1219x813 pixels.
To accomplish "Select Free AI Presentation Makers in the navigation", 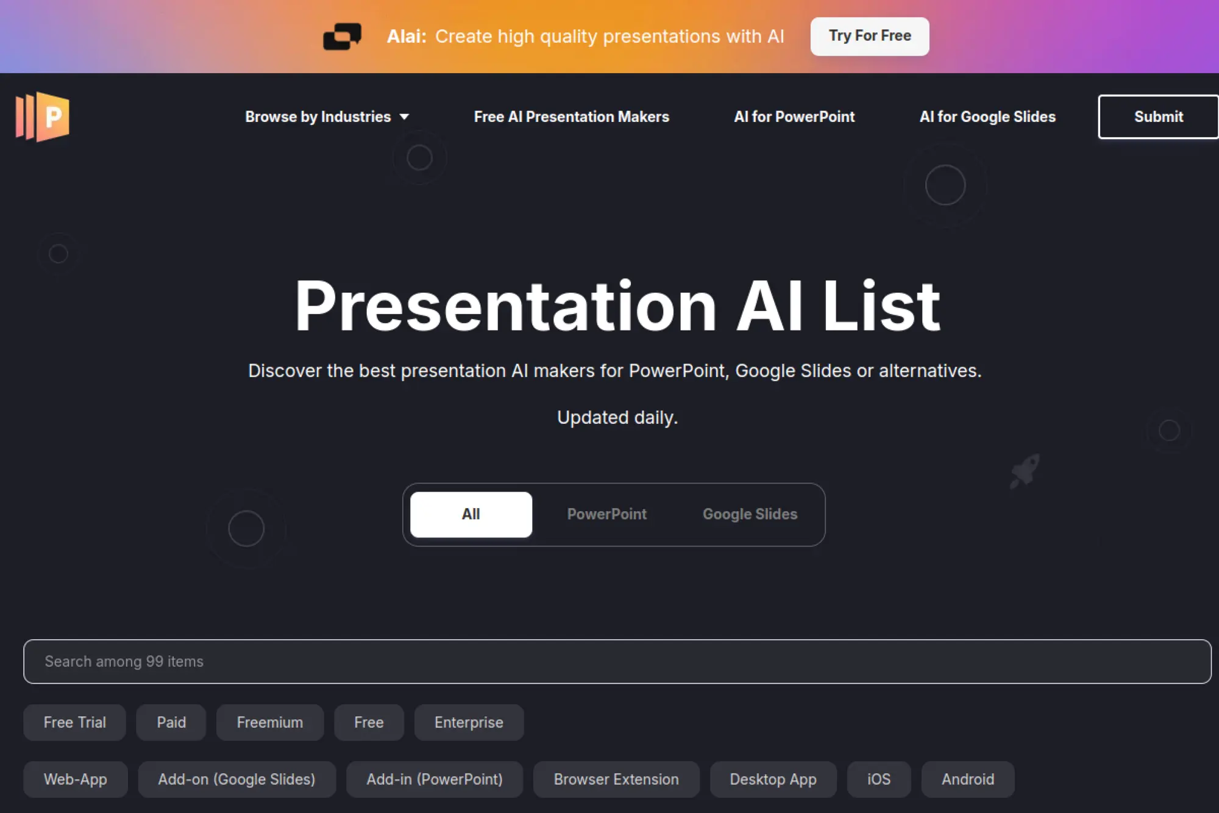I will coord(571,116).
